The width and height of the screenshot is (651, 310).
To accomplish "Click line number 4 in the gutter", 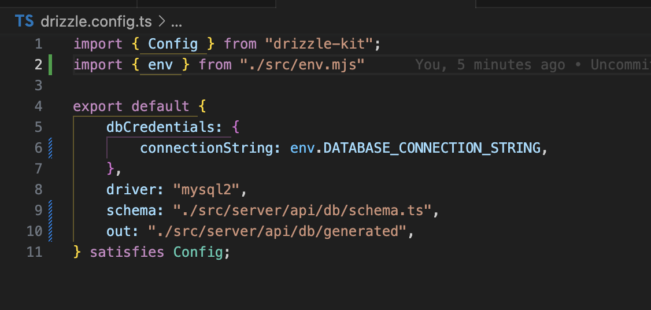I will 38,106.
